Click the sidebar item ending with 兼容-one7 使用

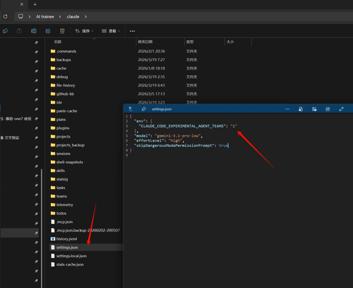click(x=16, y=119)
